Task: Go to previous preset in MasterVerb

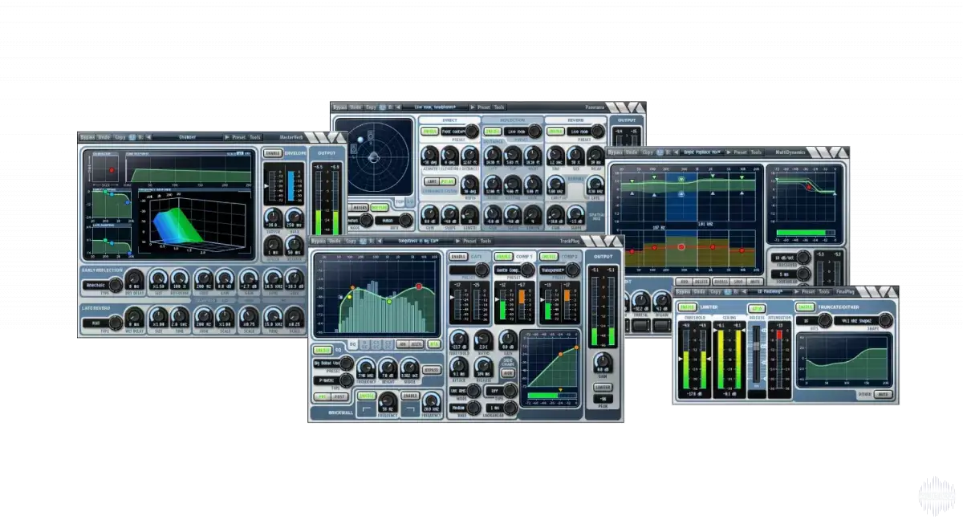Action: (148, 137)
